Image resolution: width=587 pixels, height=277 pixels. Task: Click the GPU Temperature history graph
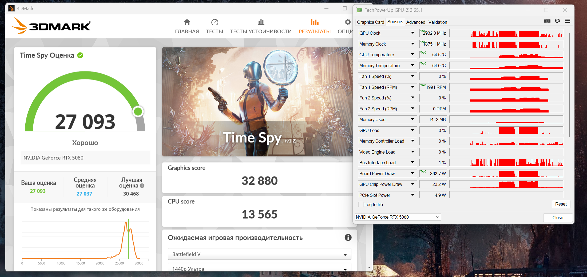506,54
